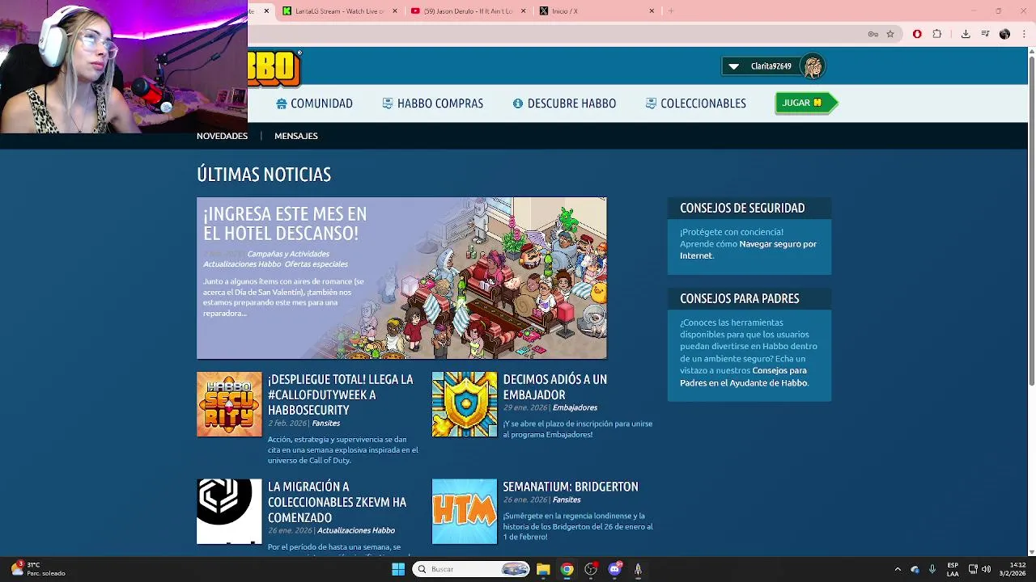Select the NOVEDADES sub-tab

point(222,136)
